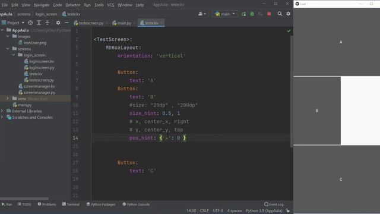This screenshot has height=214, width=380.
Task: Click screens in the breadcrumb path
Action: pos(24,14)
